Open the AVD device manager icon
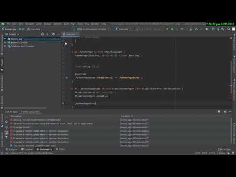 click(218, 29)
